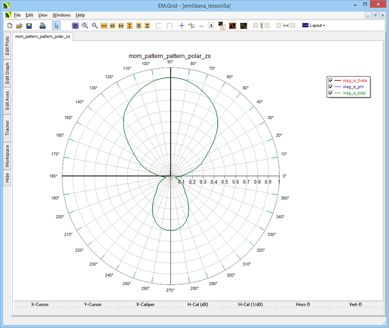Click the New document icon
The width and height of the screenshot is (389, 328).
9,26
